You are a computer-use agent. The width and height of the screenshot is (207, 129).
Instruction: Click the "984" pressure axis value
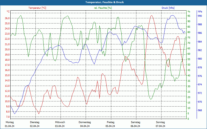point(200,42)
